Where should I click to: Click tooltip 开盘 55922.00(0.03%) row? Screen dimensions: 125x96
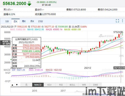pyautogui.click(x=26, y=45)
